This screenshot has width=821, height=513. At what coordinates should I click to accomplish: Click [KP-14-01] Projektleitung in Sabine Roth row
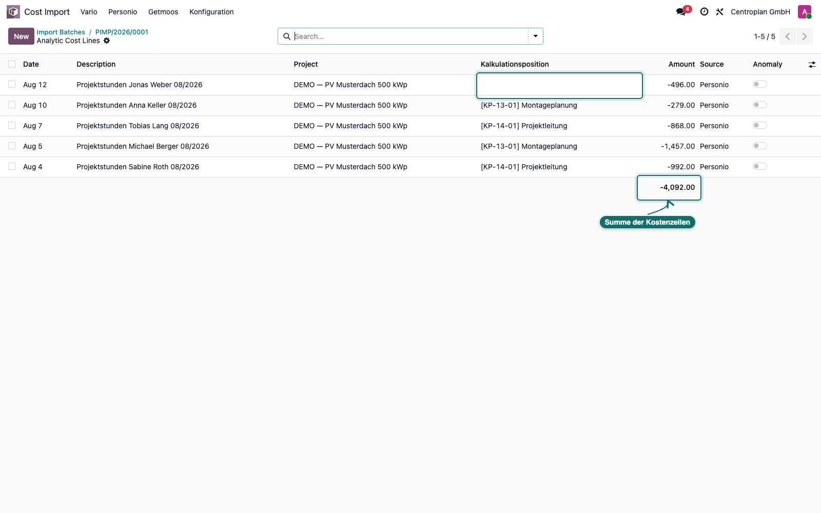click(x=524, y=167)
